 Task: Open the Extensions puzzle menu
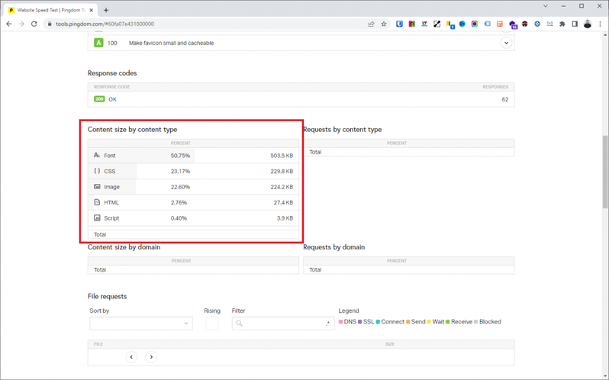562,24
